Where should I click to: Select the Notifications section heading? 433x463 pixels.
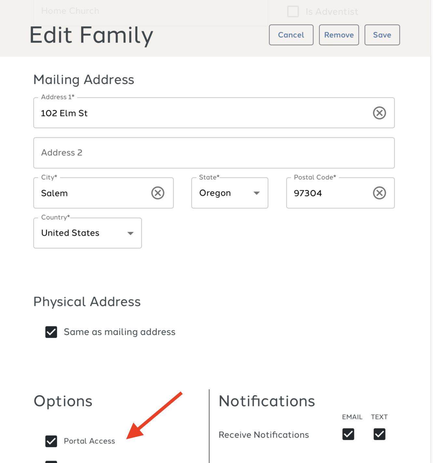(267, 401)
